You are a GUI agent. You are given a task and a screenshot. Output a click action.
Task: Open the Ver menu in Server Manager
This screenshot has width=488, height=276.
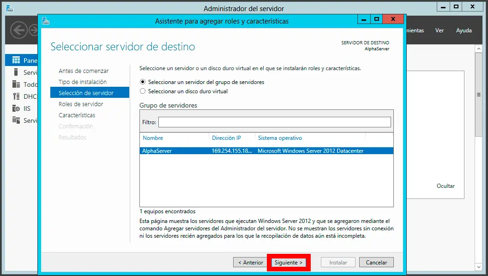tap(440, 30)
